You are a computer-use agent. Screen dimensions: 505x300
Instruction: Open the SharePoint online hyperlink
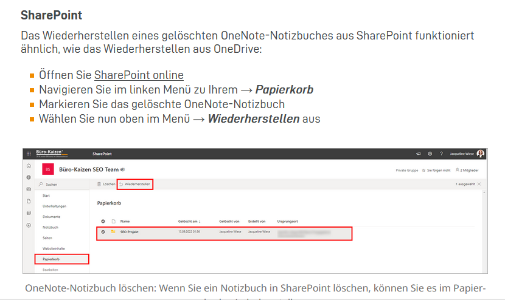click(x=139, y=75)
